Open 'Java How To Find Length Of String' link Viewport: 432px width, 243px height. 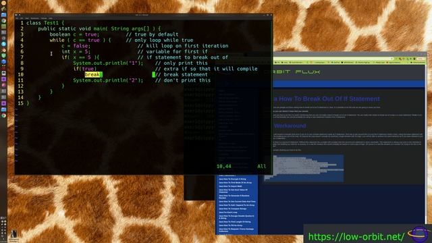(234, 222)
